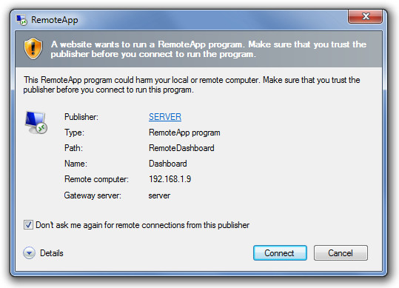Click the Dashboard name value
Screen dimensions: 399x288
[168, 164]
